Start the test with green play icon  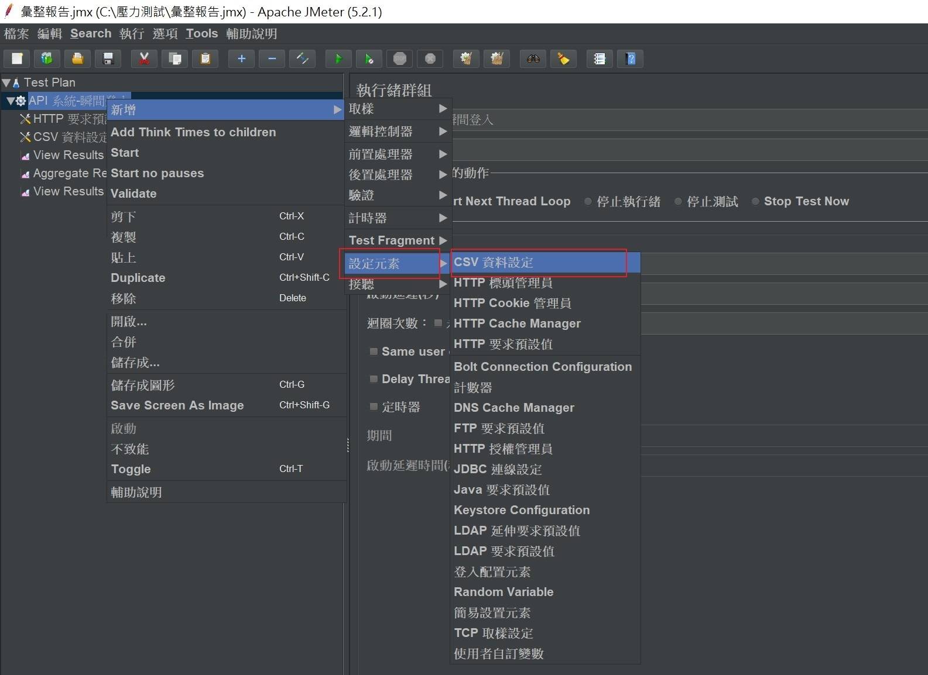(338, 58)
